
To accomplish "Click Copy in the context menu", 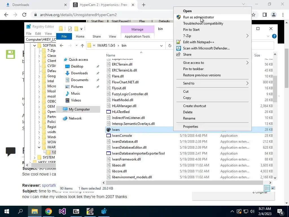I will click(187, 98).
